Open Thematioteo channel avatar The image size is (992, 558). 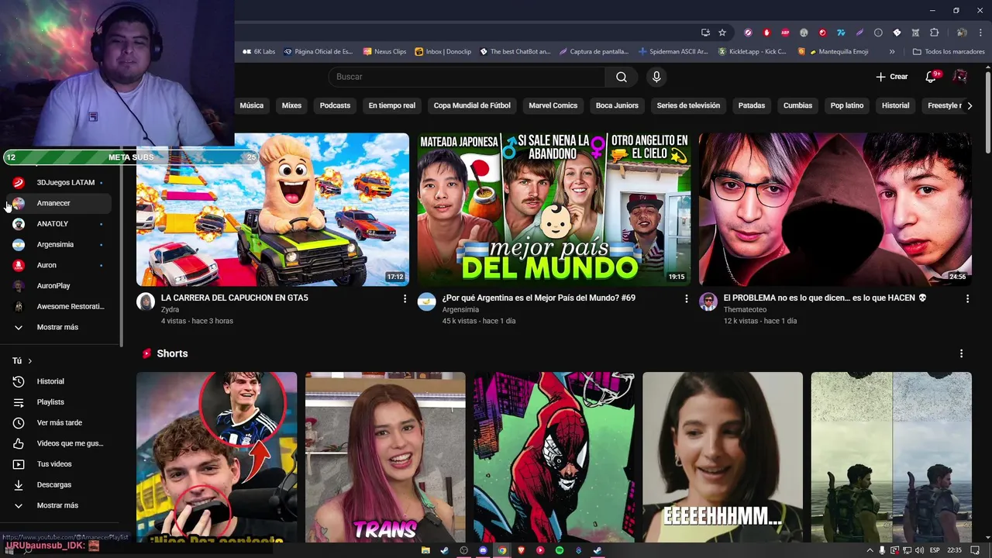click(708, 302)
